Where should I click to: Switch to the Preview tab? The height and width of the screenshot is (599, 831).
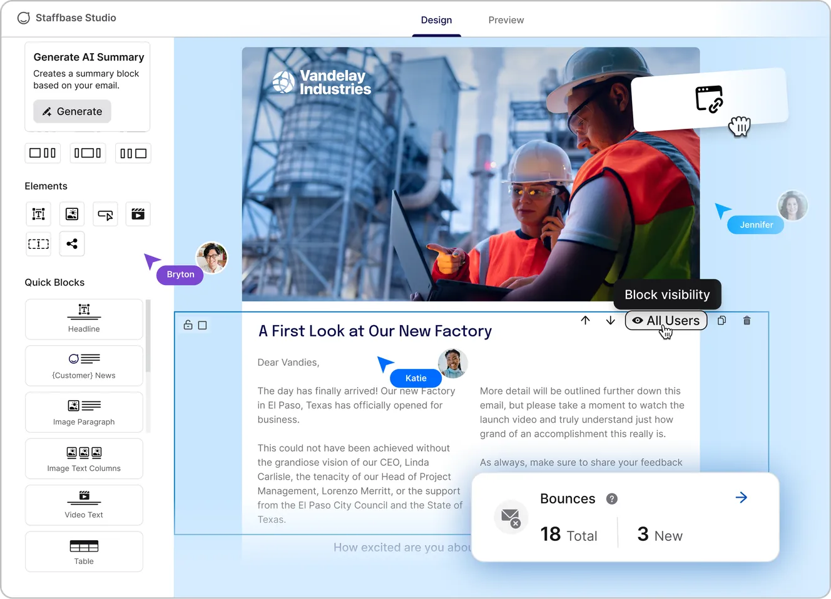click(x=506, y=20)
